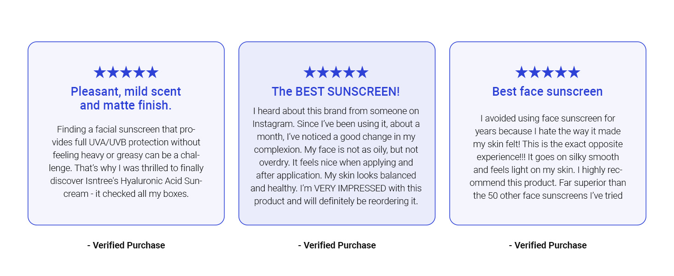The width and height of the screenshot is (674, 276).
Task: Click the third star in the middle review
Action: (x=336, y=72)
